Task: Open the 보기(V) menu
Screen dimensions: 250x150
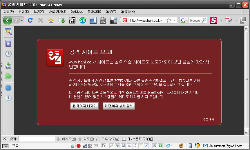Action: click(x=39, y=12)
